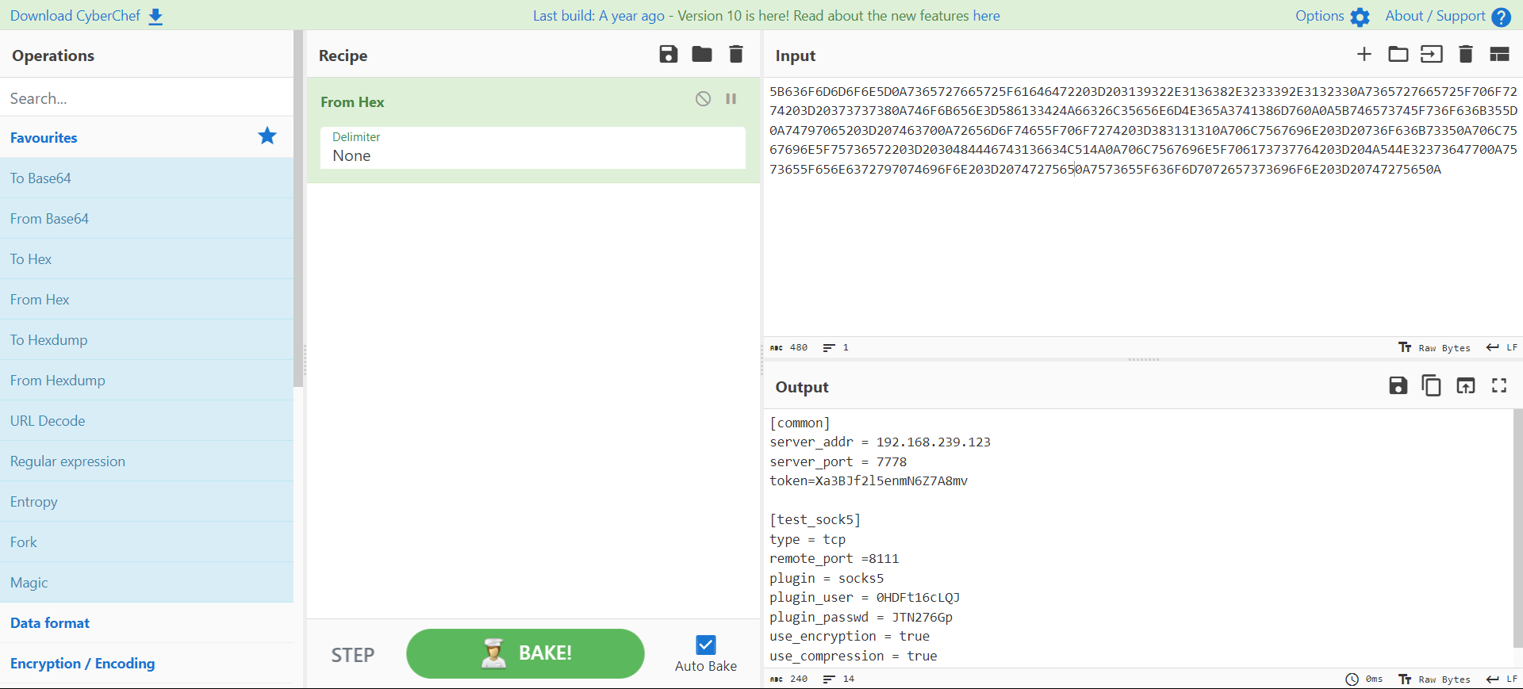
Task: Change output end of line sequence LF
Action: coord(1502,679)
